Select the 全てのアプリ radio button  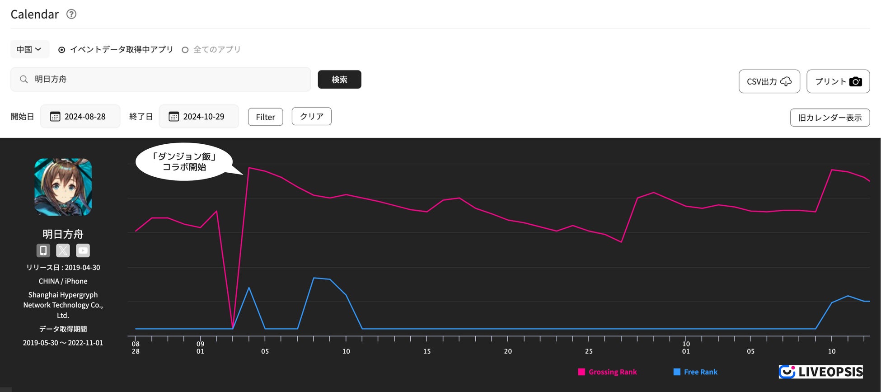pyautogui.click(x=185, y=50)
